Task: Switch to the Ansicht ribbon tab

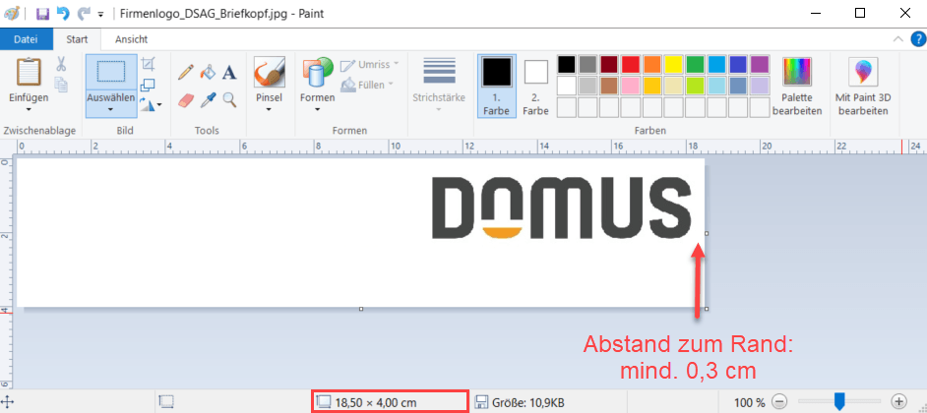Action: click(131, 39)
